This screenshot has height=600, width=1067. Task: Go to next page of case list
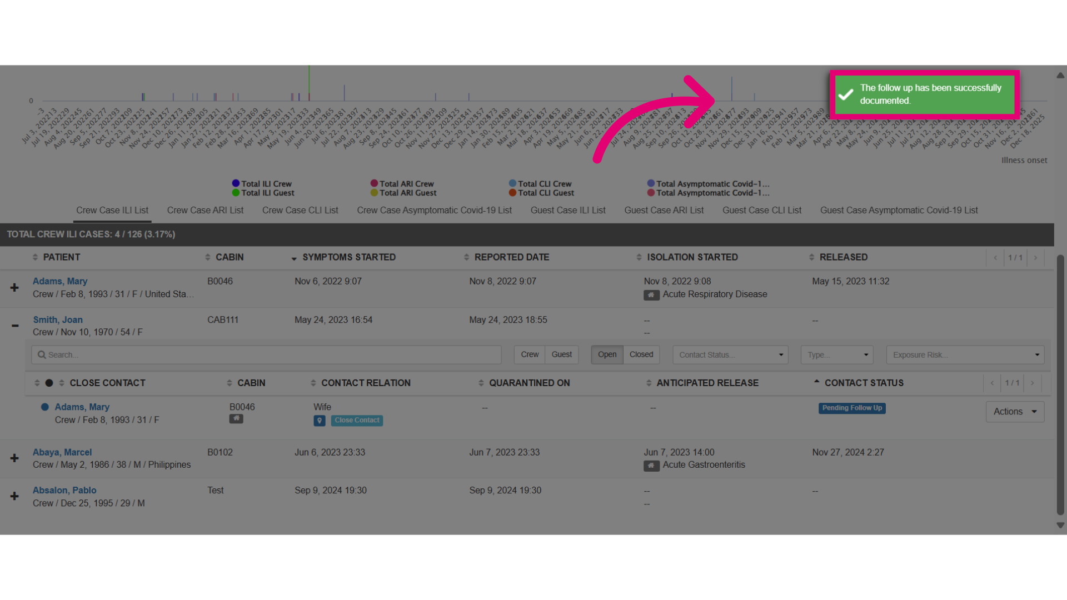click(1035, 258)
